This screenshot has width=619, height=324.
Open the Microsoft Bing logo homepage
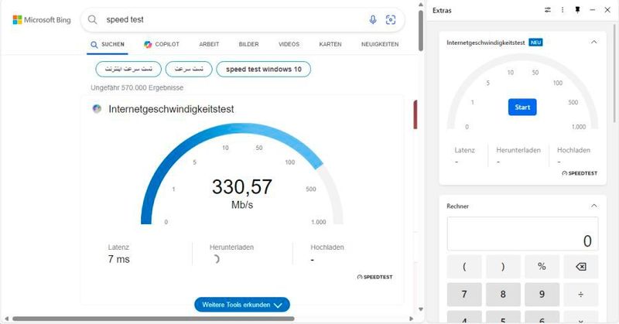pos(42,20)
